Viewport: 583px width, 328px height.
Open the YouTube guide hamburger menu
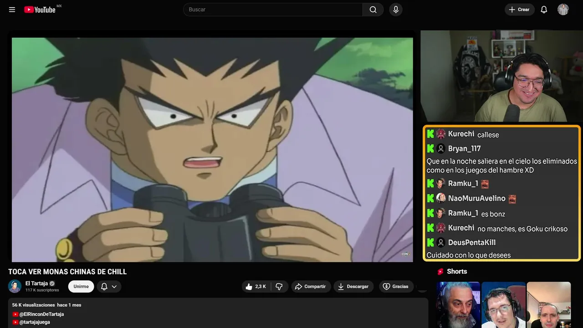(x=12, y=10)
